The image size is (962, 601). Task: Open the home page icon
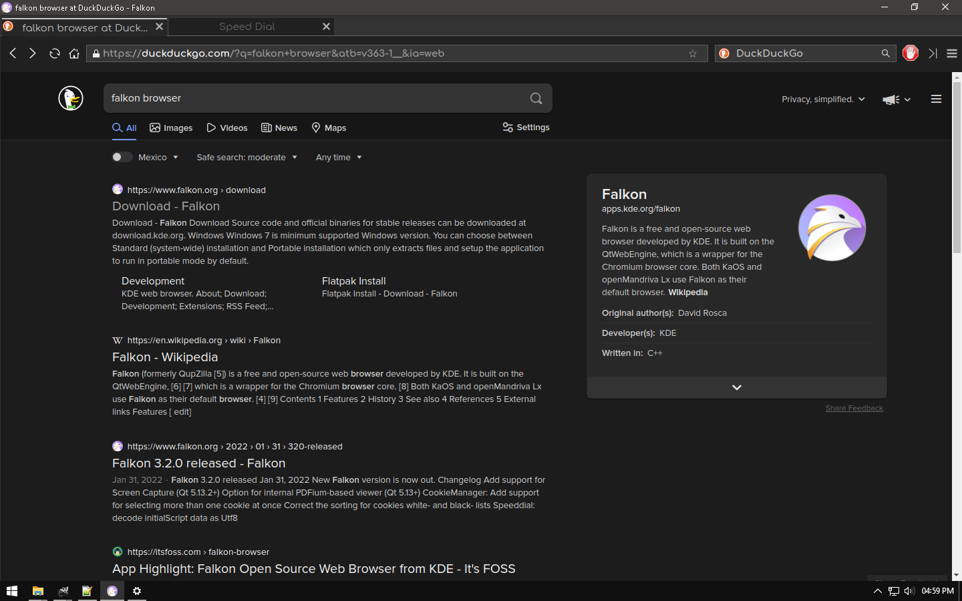coord(74,53)
